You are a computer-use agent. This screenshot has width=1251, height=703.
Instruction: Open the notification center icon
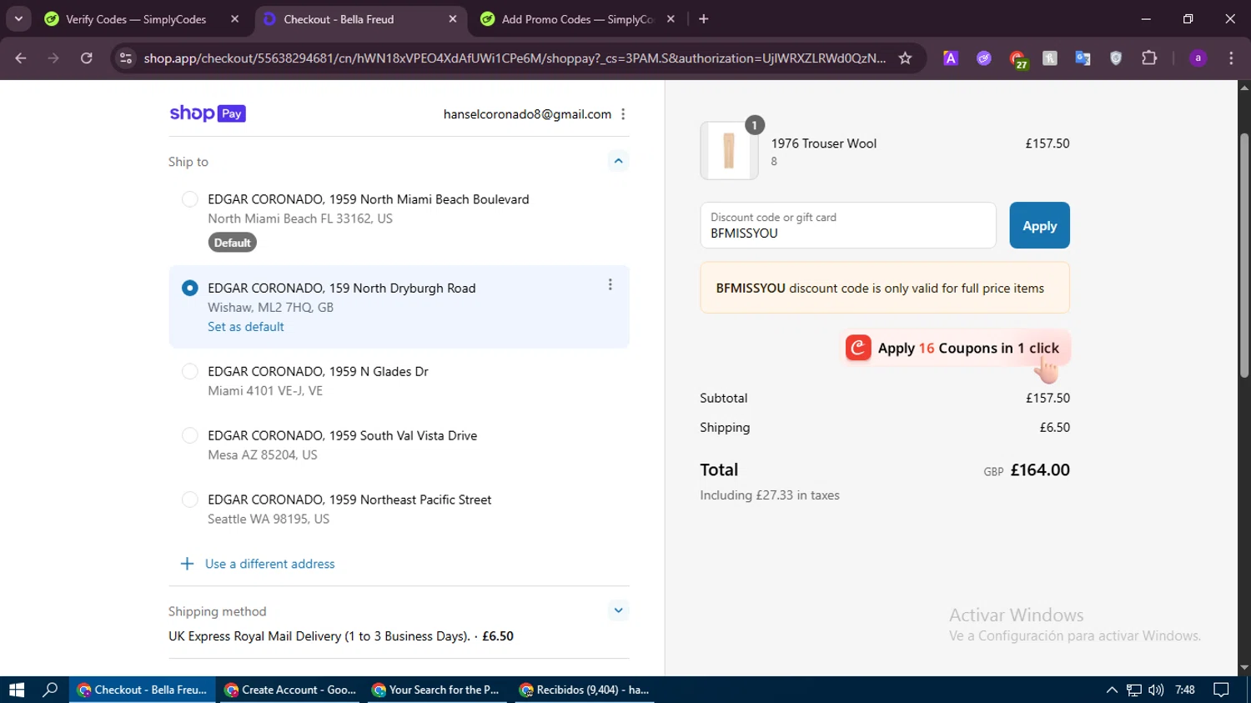[1221, 690]
